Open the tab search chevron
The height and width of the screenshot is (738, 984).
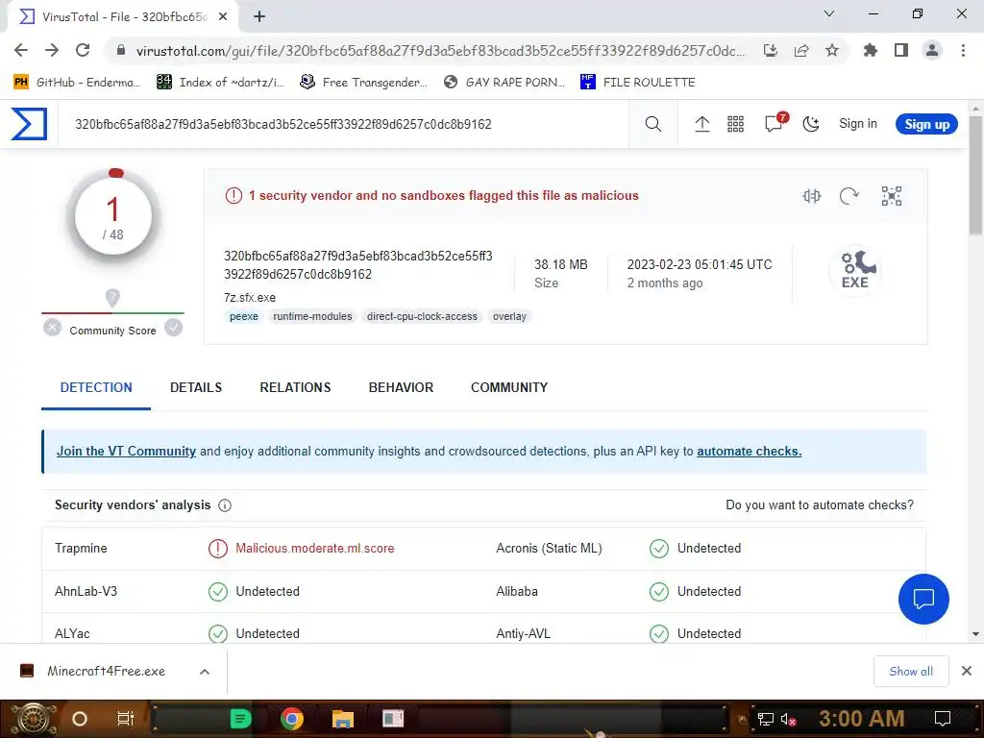click(829, 13)
